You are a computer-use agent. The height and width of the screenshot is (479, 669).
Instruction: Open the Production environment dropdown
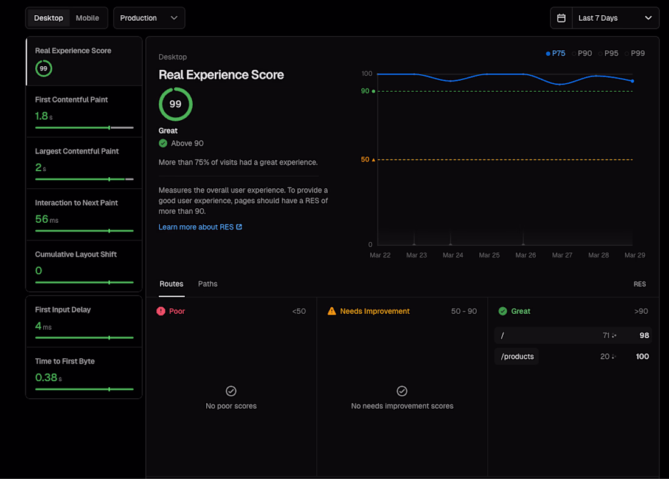coord(149,18)
